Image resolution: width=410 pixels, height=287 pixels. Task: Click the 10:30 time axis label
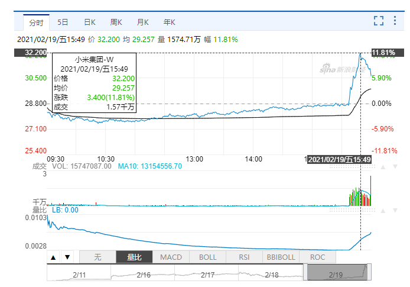(106, 159)
